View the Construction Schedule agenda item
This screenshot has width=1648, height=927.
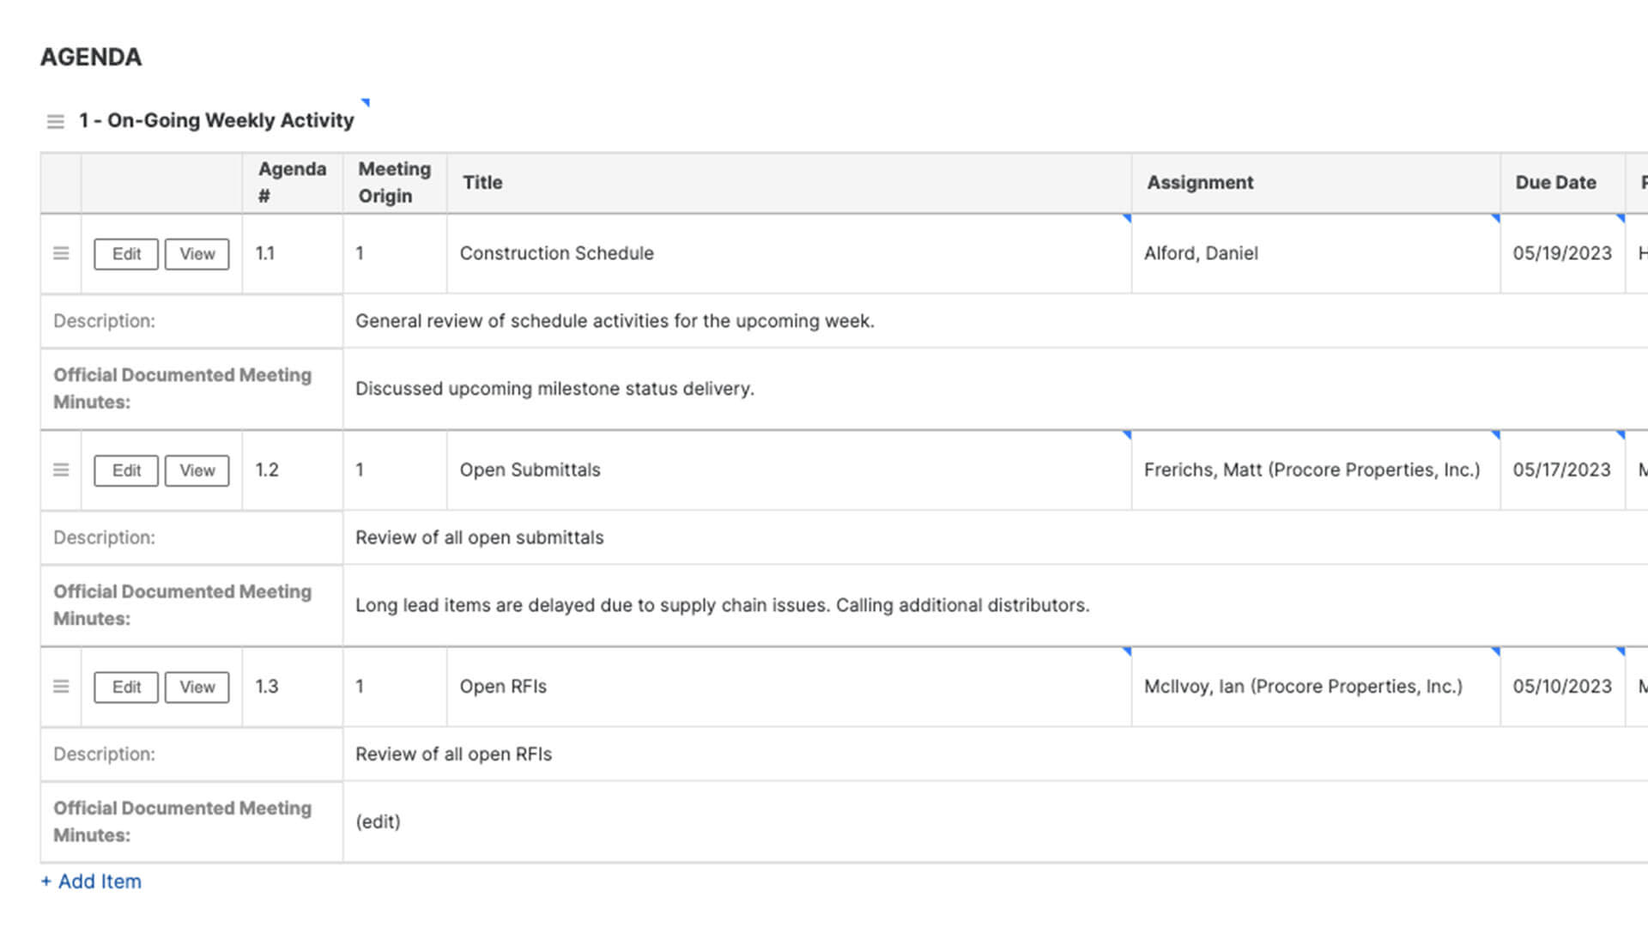tap(197, 253)
